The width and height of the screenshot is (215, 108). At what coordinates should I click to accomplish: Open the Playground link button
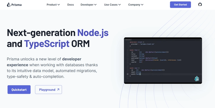[49, 90]
